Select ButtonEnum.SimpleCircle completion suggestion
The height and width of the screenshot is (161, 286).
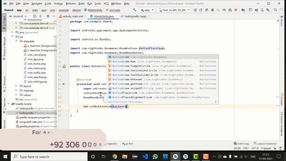[x=162, y=66]
